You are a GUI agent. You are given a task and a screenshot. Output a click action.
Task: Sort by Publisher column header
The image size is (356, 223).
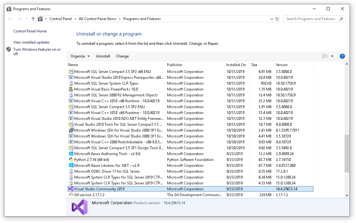[195, 65]
